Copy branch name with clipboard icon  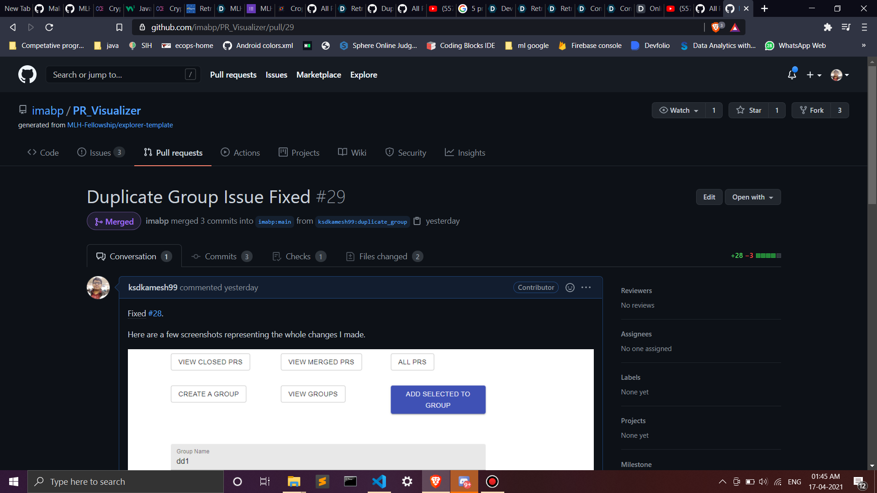(x=417, y=221)
